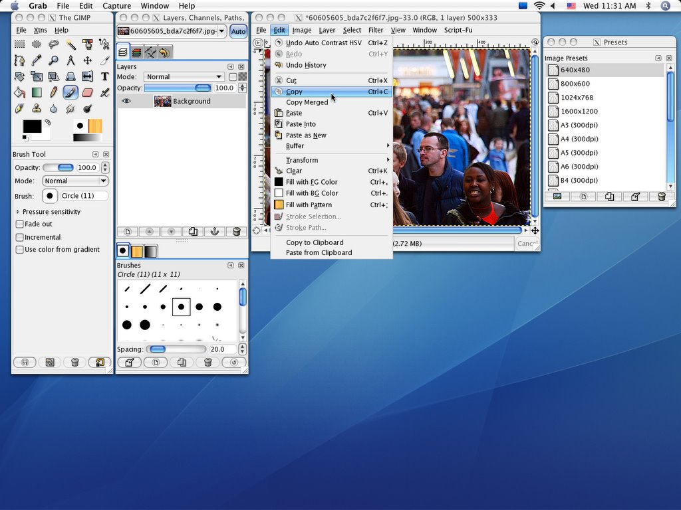Click the black foreground color swatch
Screen dimensions: 681x510
pyautogui.click(x=31, y=126)
